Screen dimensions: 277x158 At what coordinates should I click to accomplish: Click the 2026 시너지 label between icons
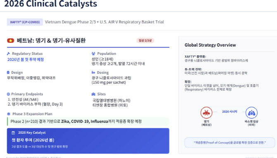(229, 112)
